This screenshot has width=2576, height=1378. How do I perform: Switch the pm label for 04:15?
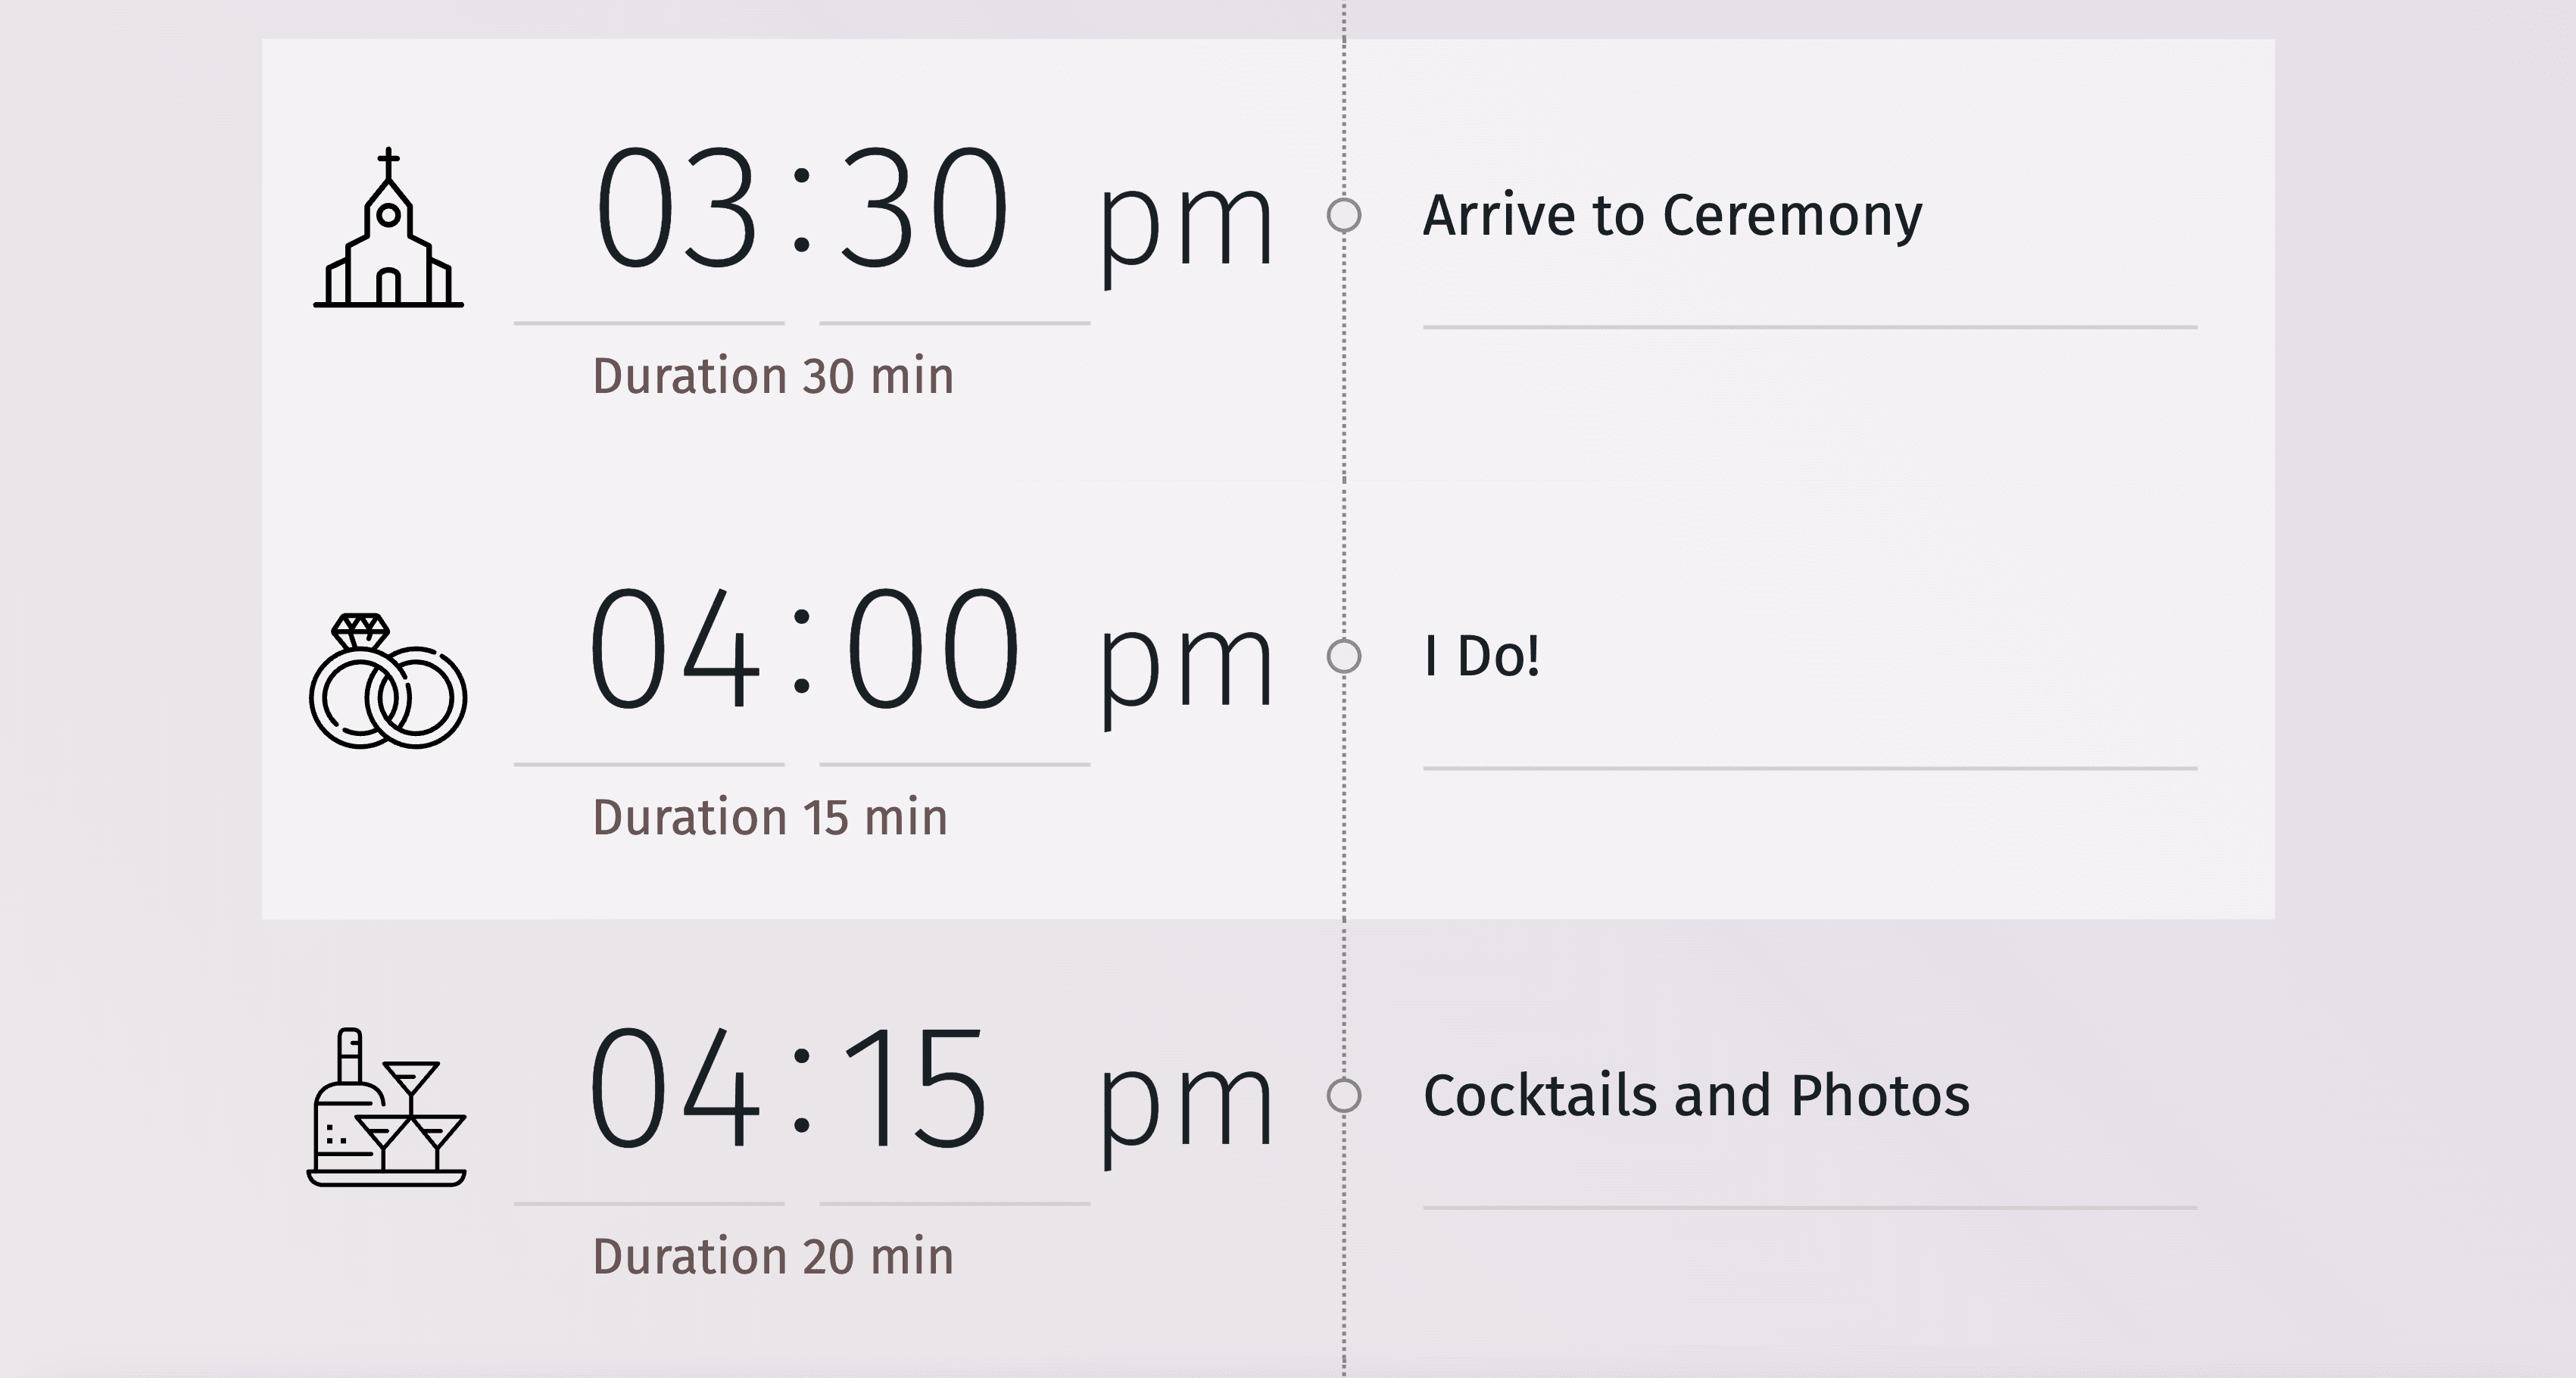[1185, 1103]
